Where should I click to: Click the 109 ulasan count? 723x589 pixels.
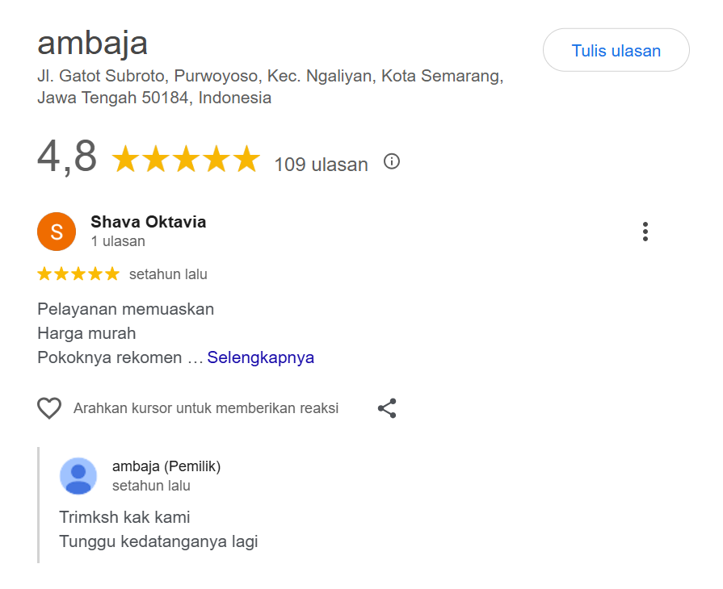click(321, 165)
